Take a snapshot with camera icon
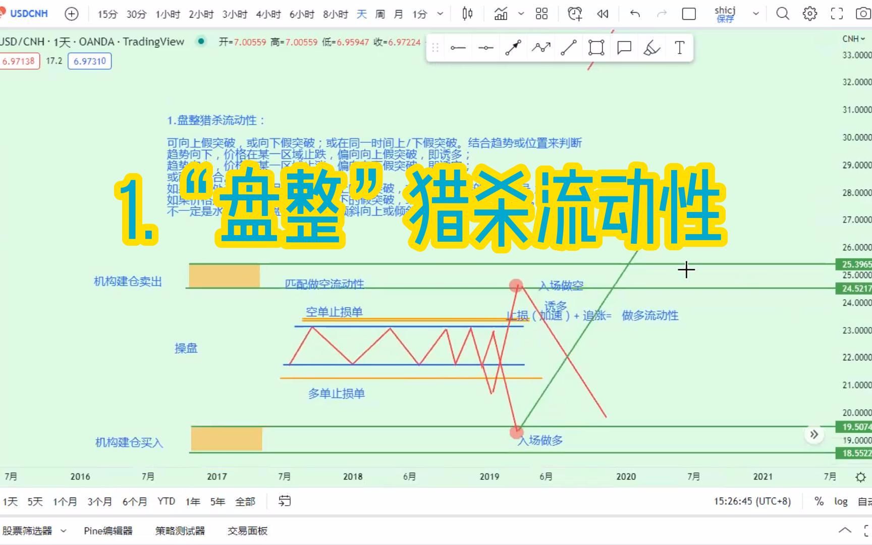Image resolution: width=872 pixels, height=545 pixels. pyautogui.click(x=863, y=14)
